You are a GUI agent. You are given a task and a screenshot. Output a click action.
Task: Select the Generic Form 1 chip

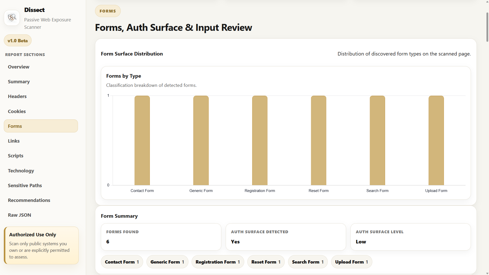click(x=167, y=262)
